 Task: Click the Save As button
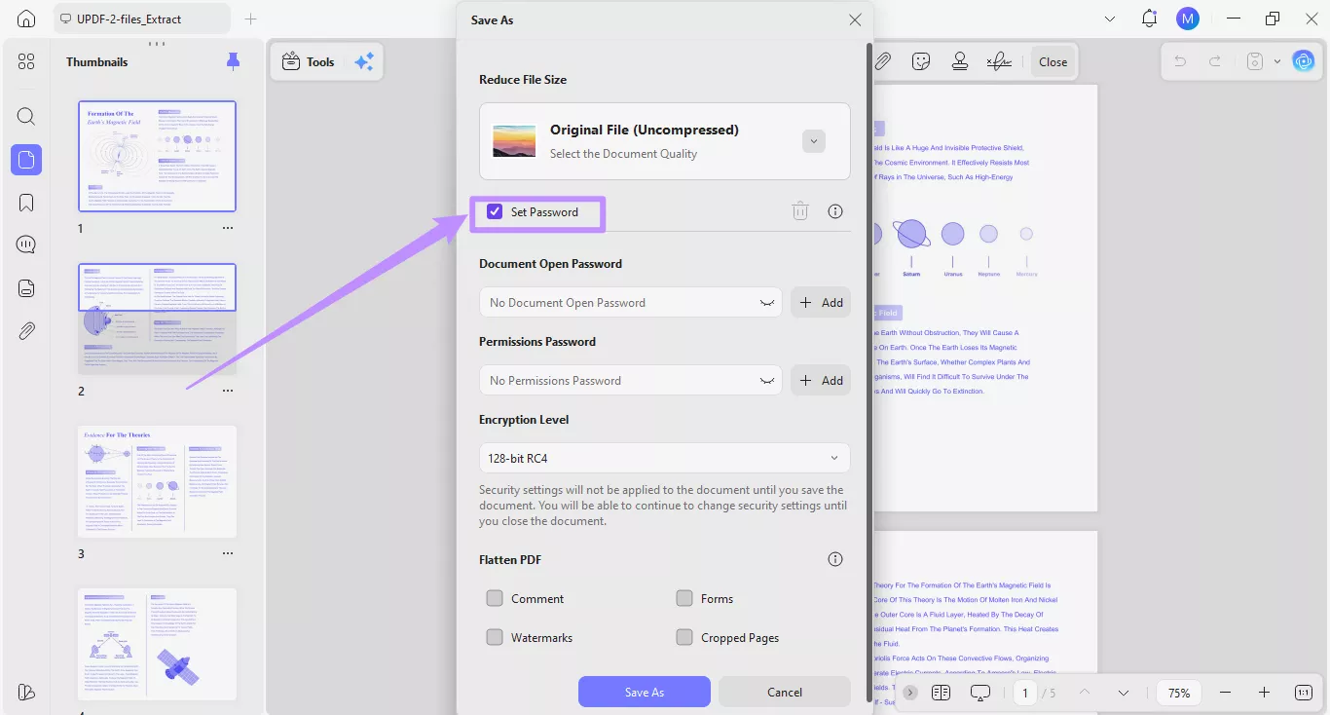pos(644,692)
